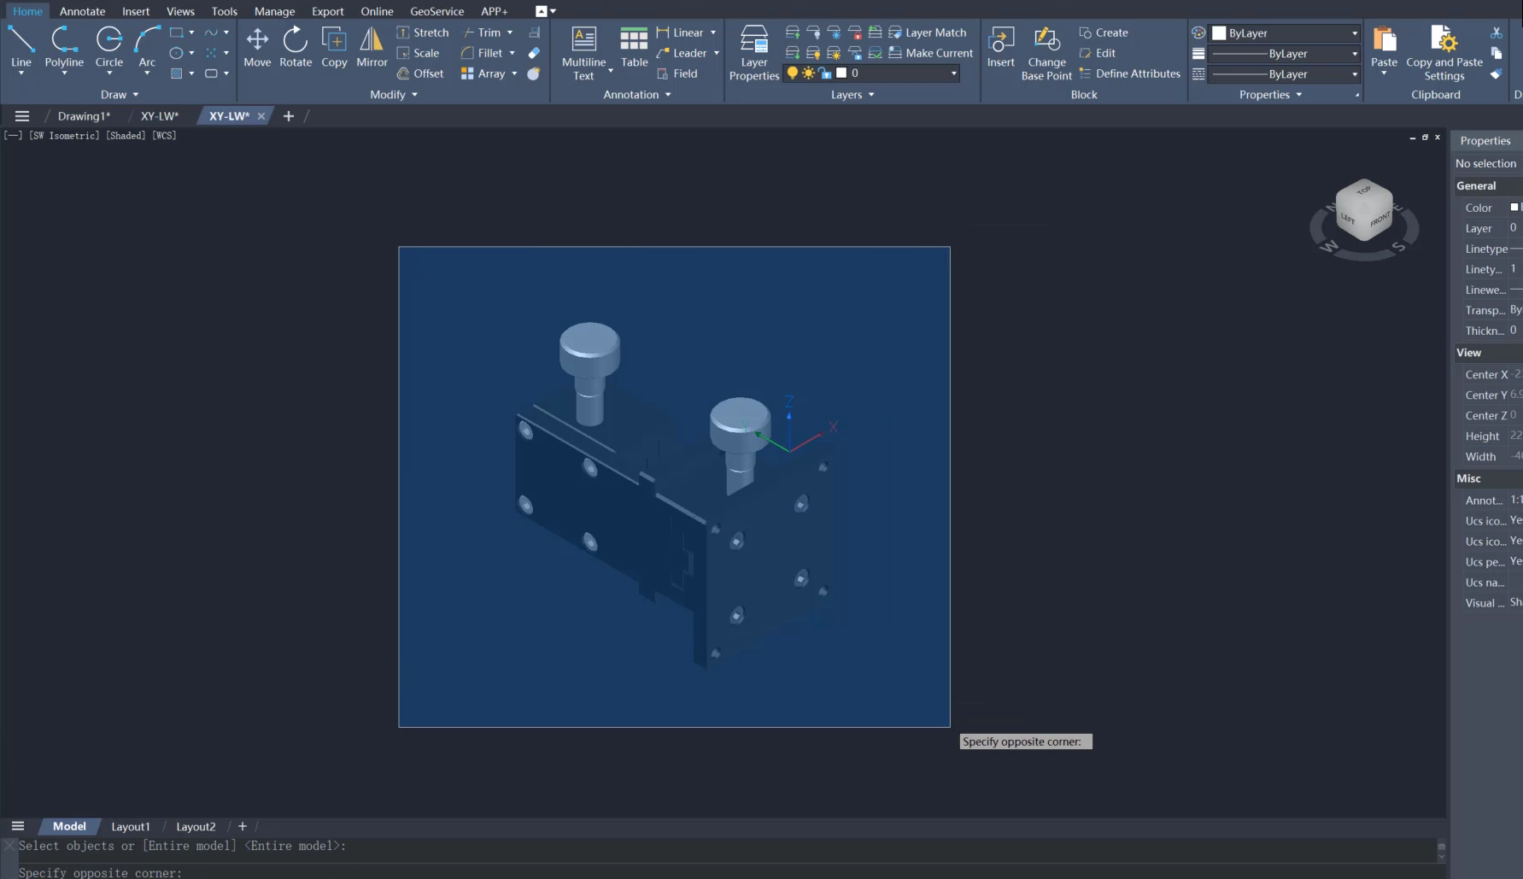Activate the Rotate tool
Image resolution: width=1523 pixels, height=879 pixels.
tap(296, 47)
